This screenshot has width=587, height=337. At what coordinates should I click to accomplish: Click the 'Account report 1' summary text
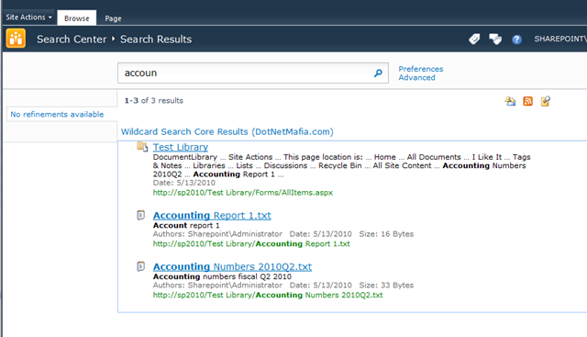click(186, 225)
